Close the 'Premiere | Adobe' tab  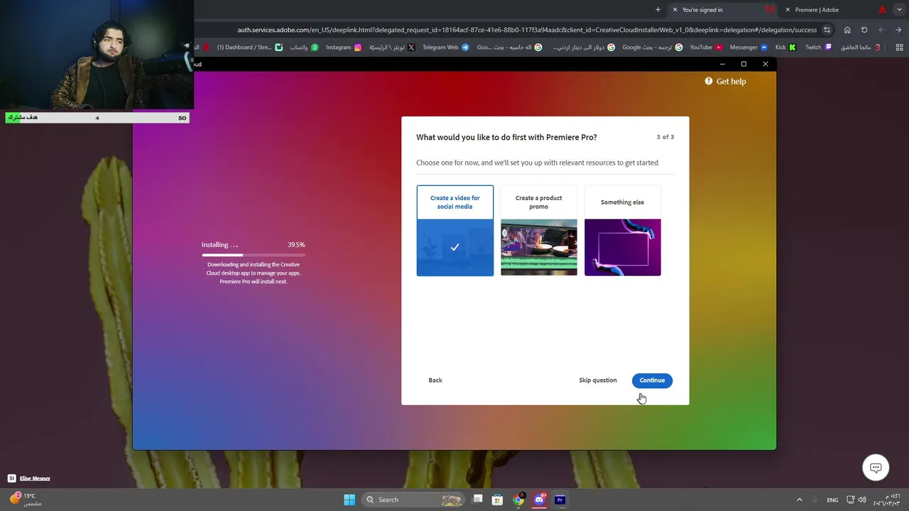pos(788,10)
